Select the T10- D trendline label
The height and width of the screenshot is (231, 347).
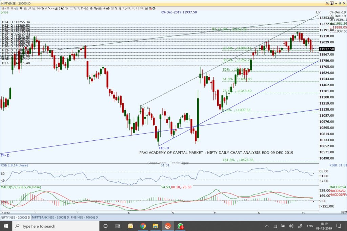pos(164,148)
